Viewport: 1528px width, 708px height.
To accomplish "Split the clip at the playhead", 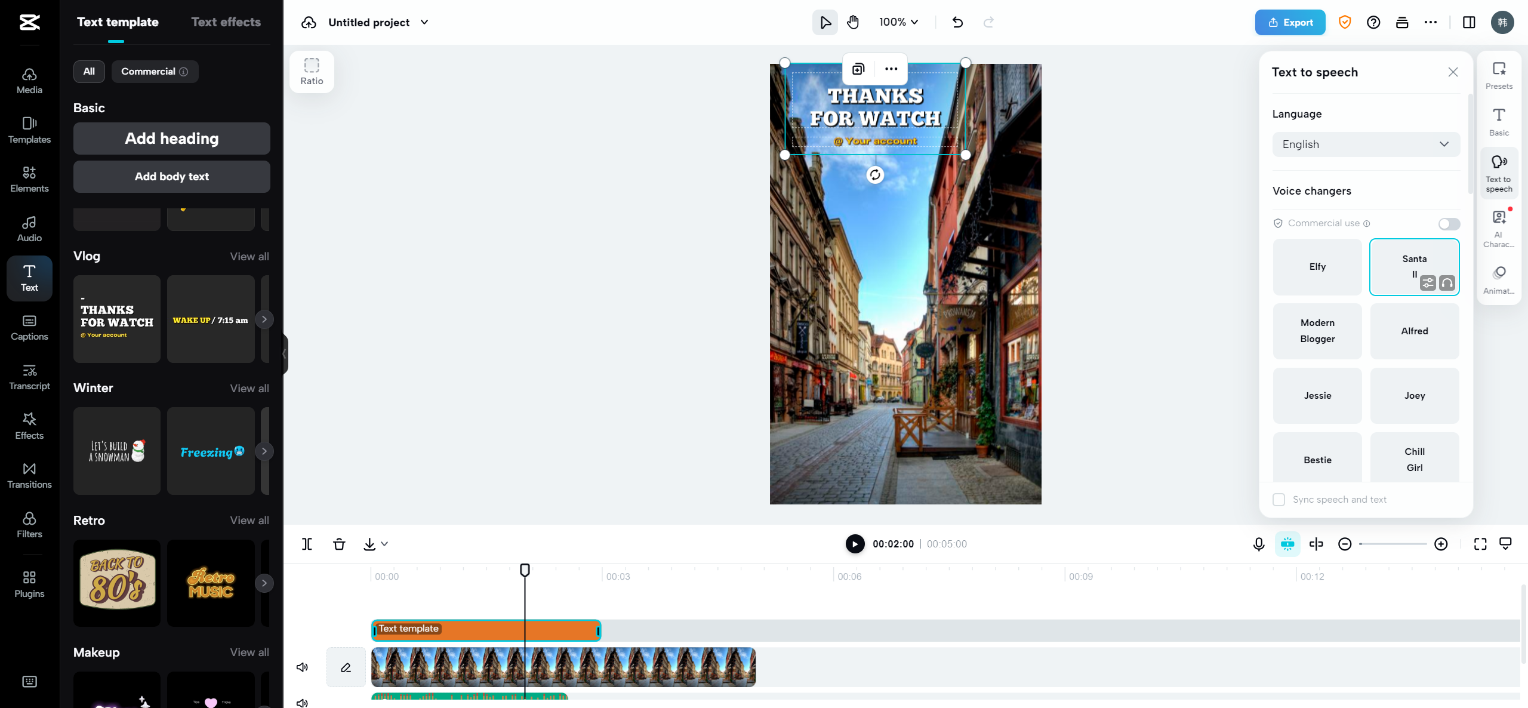I will point(307,544).
